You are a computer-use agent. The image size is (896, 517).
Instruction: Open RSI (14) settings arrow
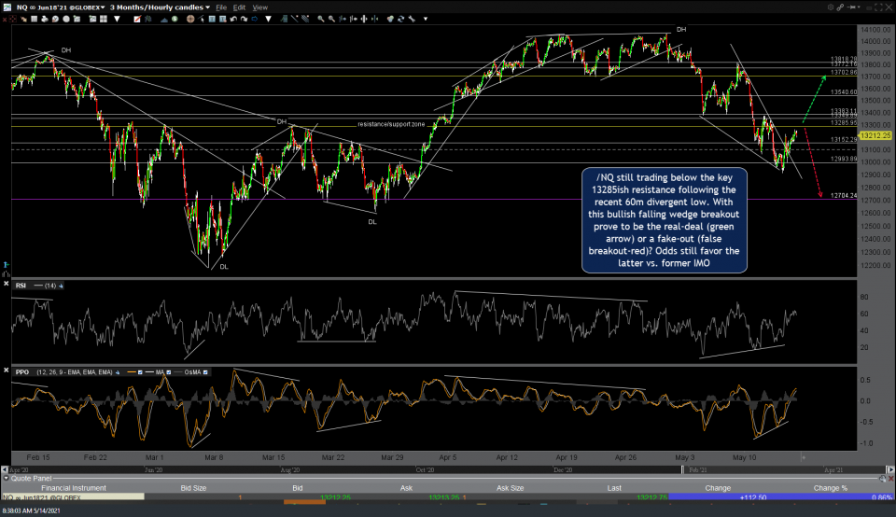61,286
